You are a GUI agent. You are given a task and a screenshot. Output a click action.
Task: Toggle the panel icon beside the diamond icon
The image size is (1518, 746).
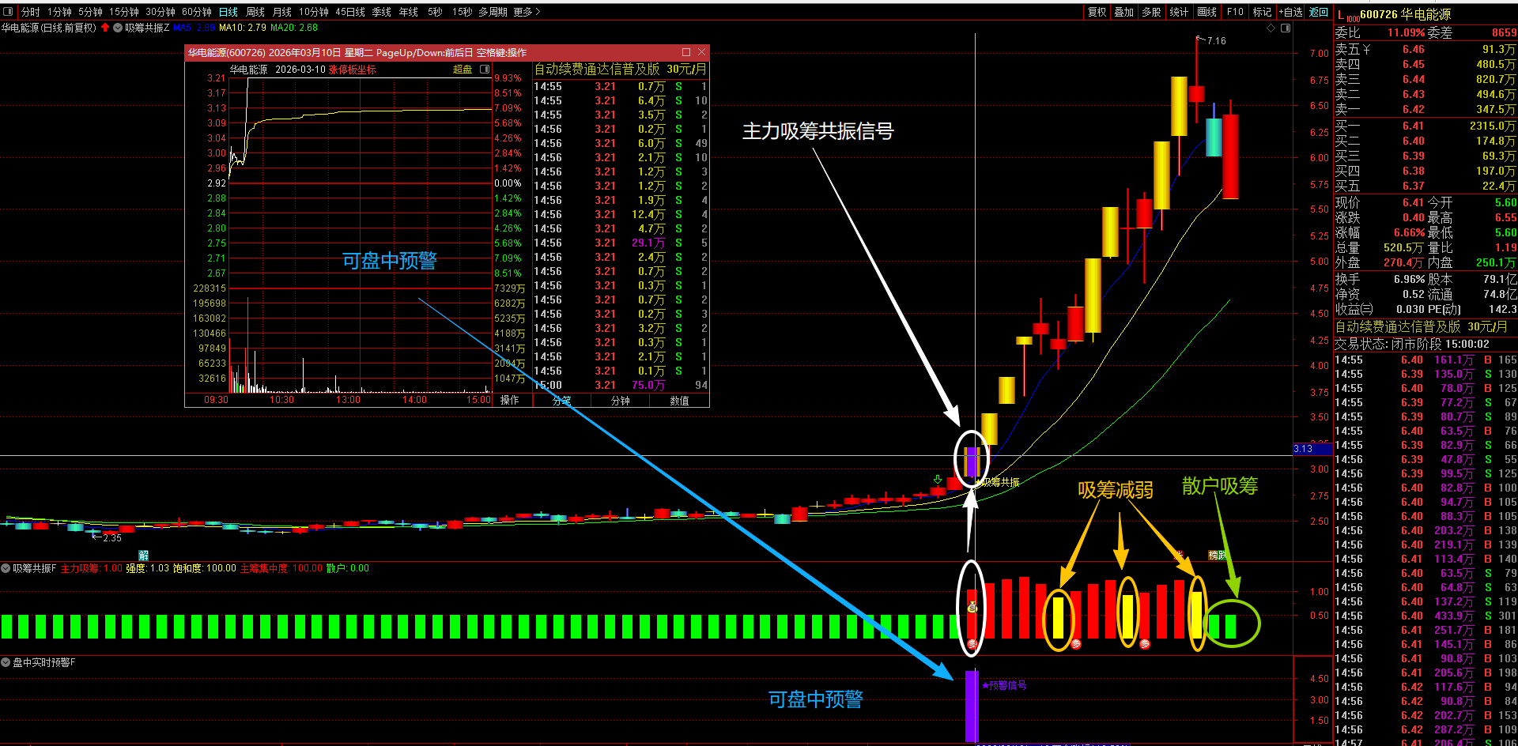tap(1286, 28)
